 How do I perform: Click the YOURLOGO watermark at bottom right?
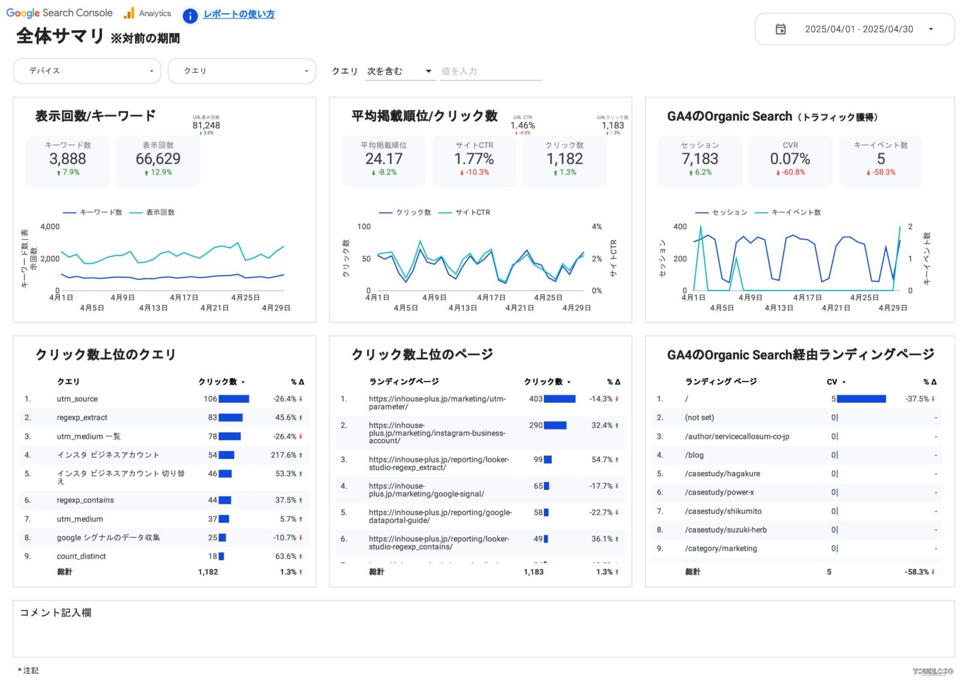coord(932,671)
